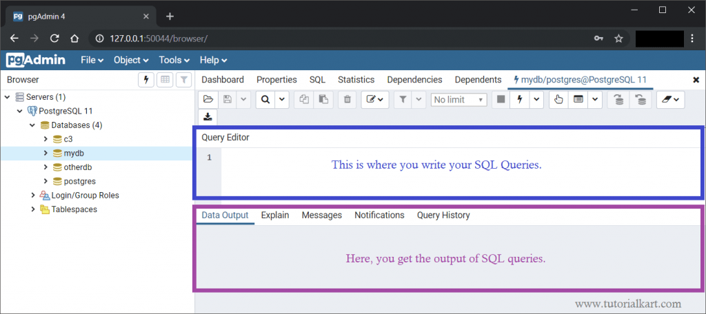Switch to the Query History tab
Image resolution: width=706 pixels, height=314 pixels.
click(443, 216)
